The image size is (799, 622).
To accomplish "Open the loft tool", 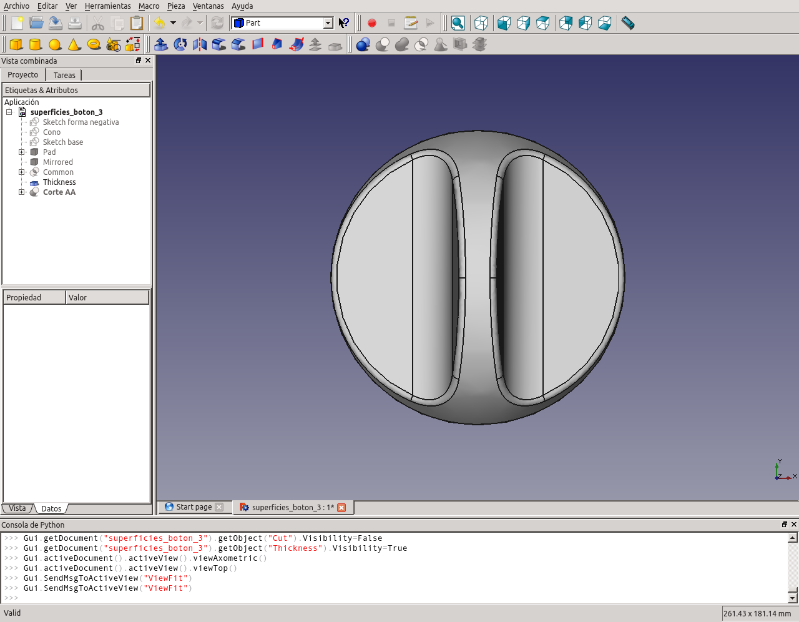I will [x=277, y=44].
